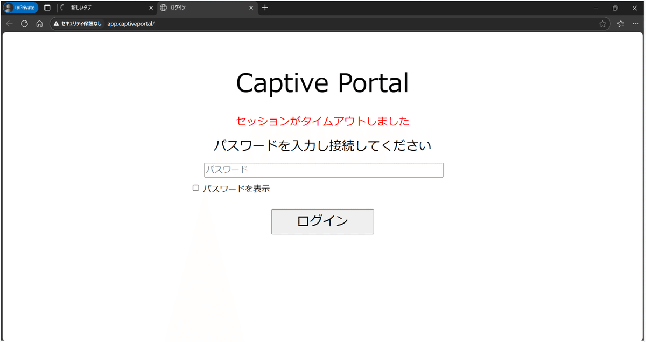The height and width of the screenshot is (342, 646).
Task: Add the login page to favorites
Action: tap(603, 24)
